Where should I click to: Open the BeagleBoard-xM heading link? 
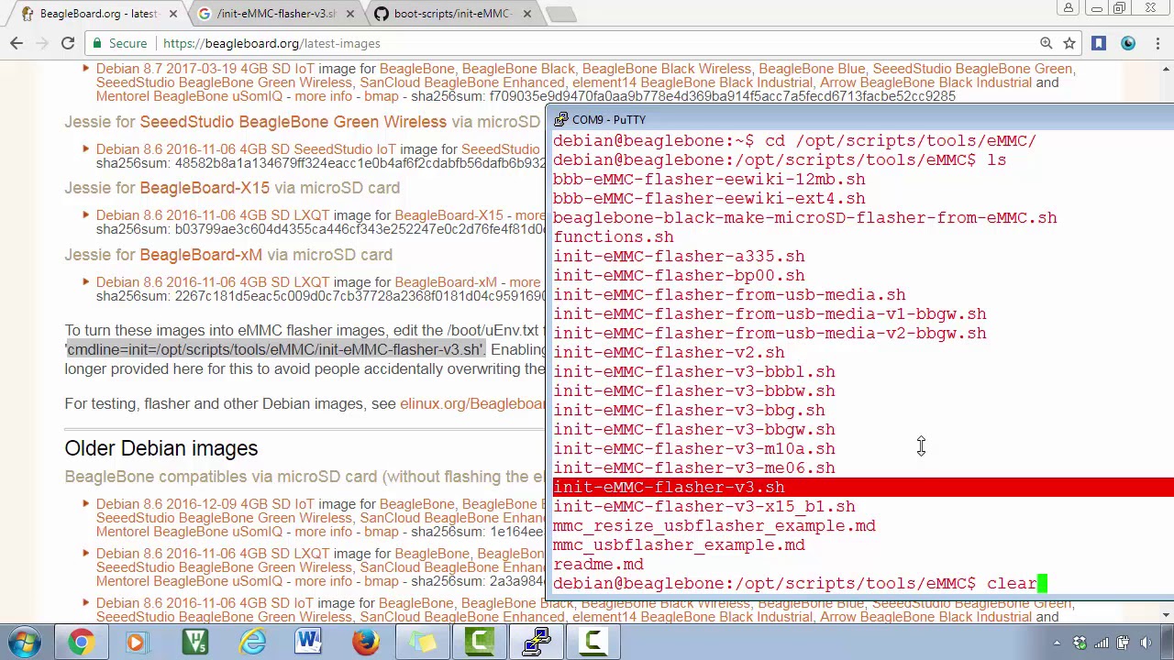(201, 255)
